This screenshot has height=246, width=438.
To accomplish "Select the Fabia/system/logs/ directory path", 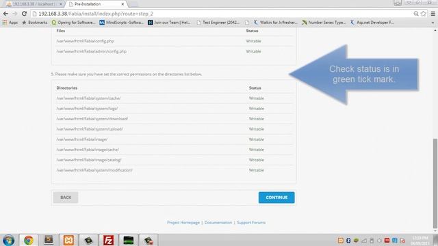I will 87,109.
